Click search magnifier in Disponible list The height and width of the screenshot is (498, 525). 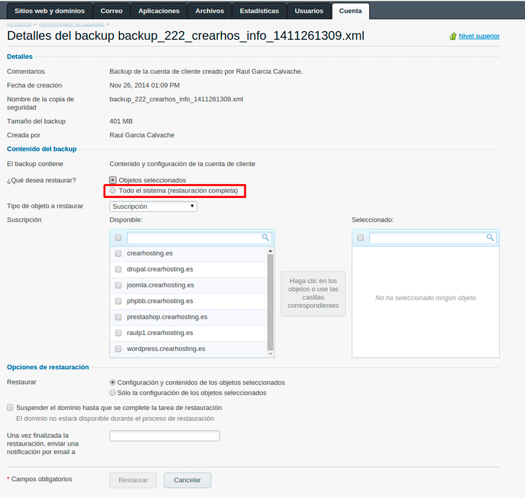(x=266, y=238)
